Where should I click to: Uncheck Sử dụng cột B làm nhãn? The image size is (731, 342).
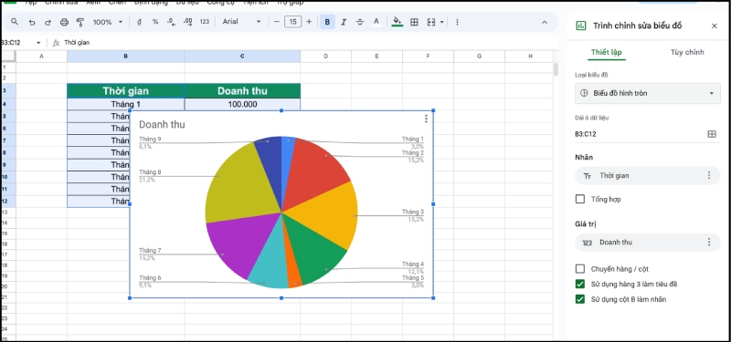(x=580, y=299)
